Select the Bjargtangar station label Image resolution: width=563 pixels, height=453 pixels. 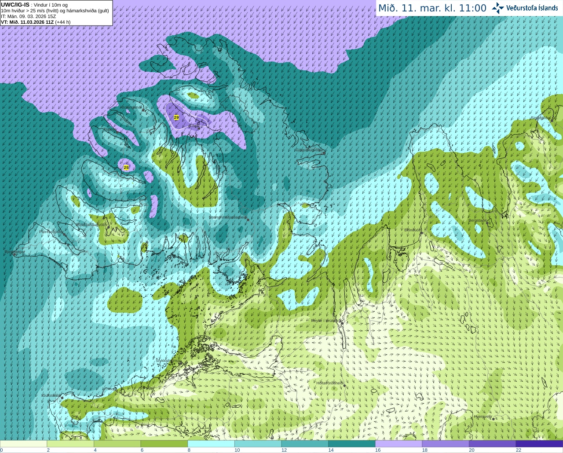[x=15, y=252]
